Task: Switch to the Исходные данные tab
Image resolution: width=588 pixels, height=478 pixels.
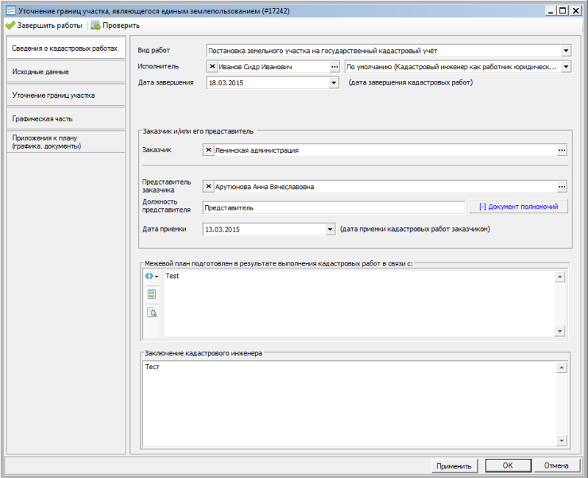Action: click(65, 72)
